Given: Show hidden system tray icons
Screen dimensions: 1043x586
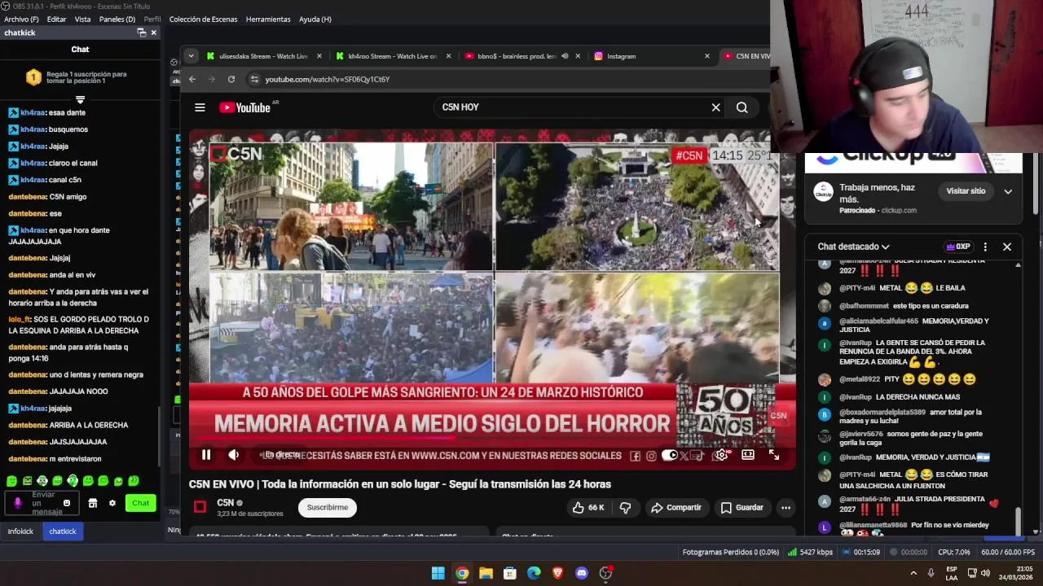Looking at the screenshot, I should 913,573.
